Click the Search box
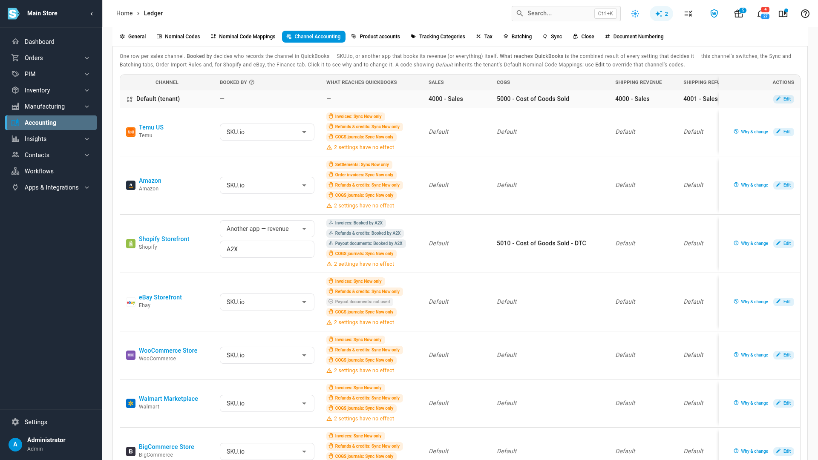Screen dimensions: 818x460 [566, 14]
